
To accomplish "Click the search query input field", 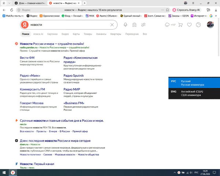I will click(69, 25).
